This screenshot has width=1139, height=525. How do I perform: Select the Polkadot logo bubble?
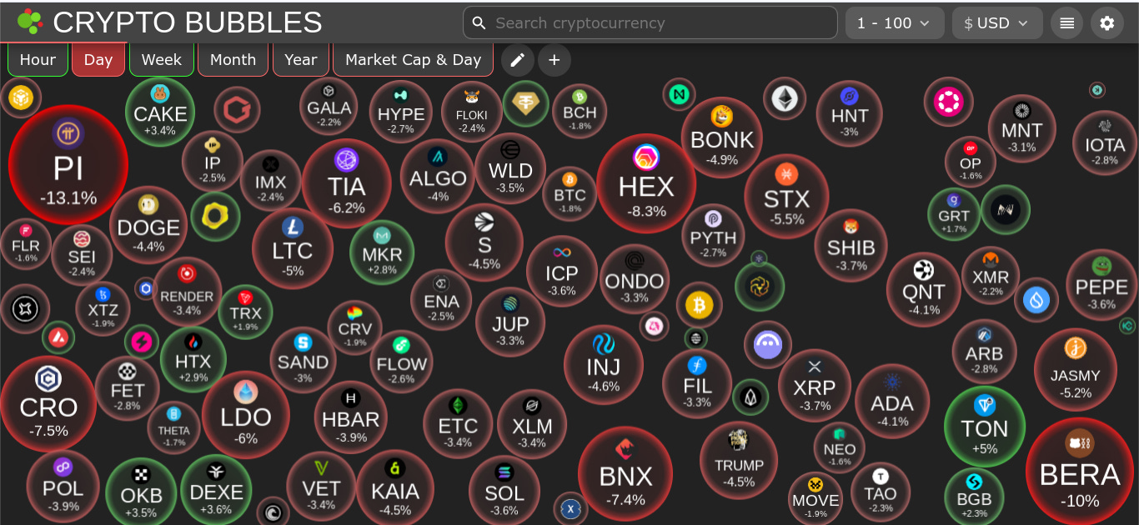[x=948, y=102]
